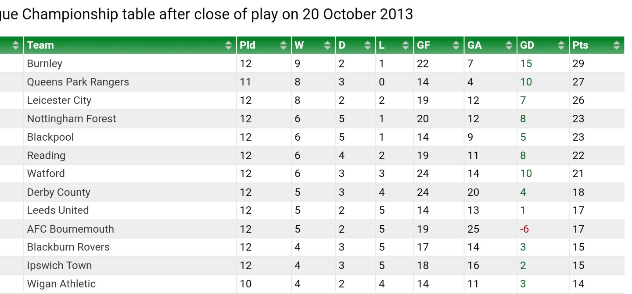Sort by goals against using GA arrows
The image size is (632, 294).
(x=509, y=45)
